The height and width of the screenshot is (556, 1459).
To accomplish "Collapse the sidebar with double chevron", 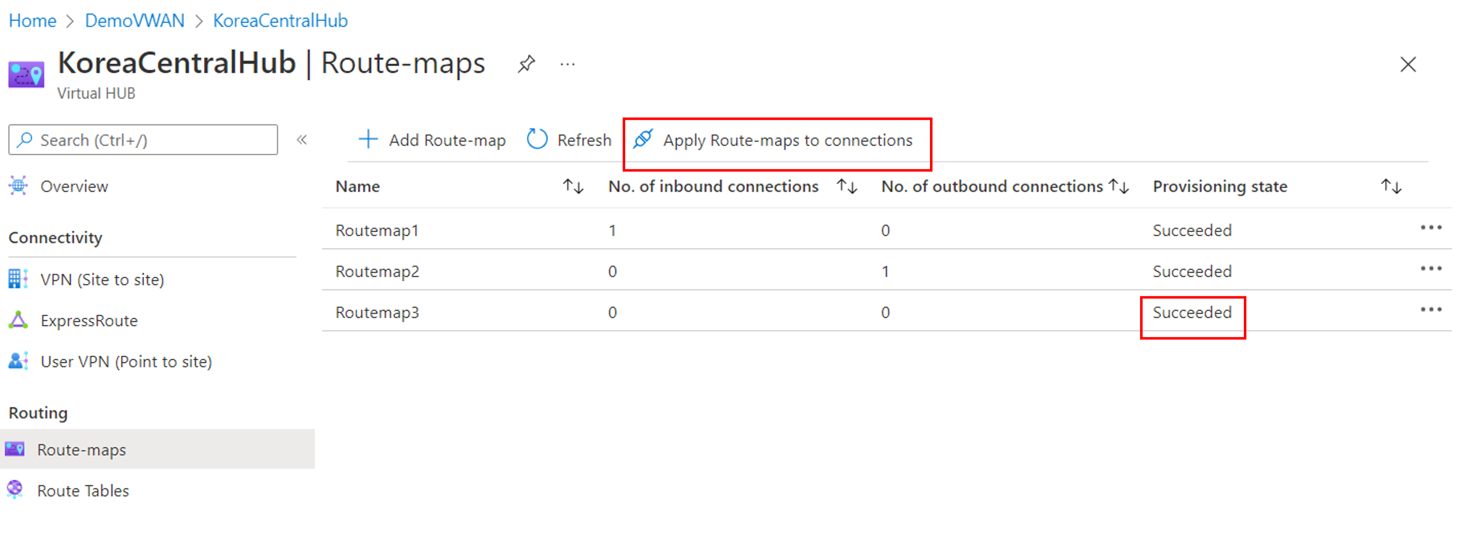I will [302, 140].
